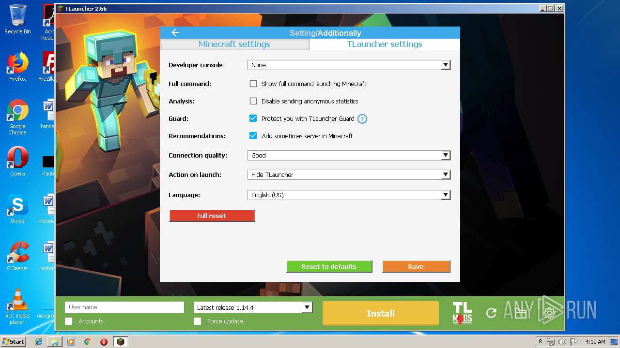Image resolution: width=620 pixels, height=348 pixels.
Task: Open Internet Explorer from the taskbar
Action: pos(39,342)
